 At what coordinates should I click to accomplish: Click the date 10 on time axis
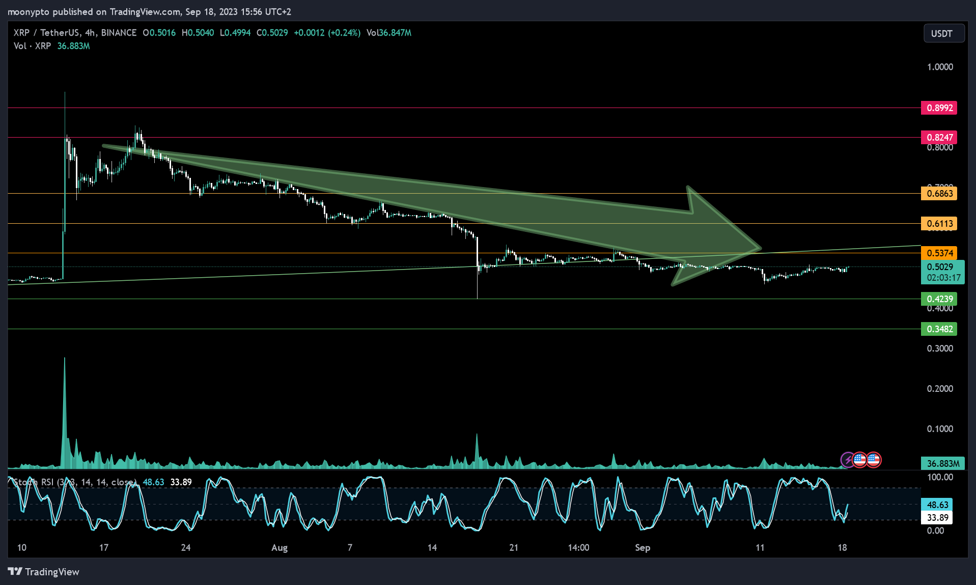(22, 548)
